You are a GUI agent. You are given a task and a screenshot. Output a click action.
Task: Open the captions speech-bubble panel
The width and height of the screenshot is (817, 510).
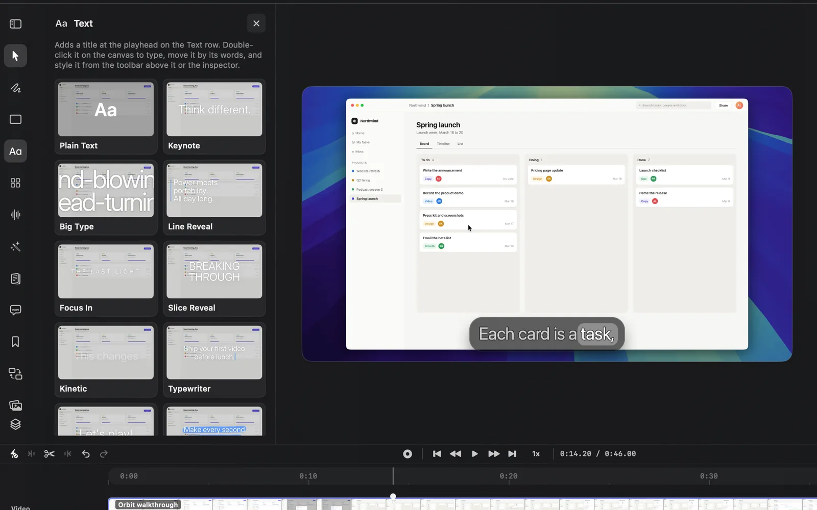click(15, 310)
